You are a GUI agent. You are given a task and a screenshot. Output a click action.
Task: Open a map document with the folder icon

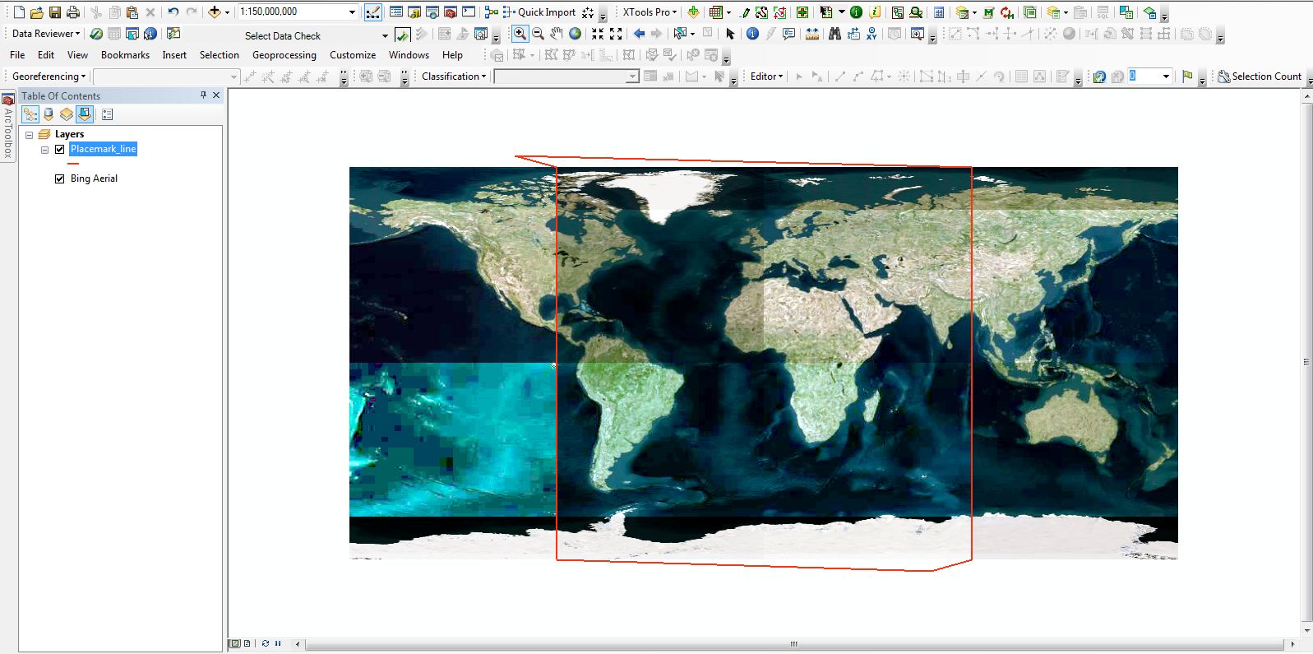click(x=37, y=12)
